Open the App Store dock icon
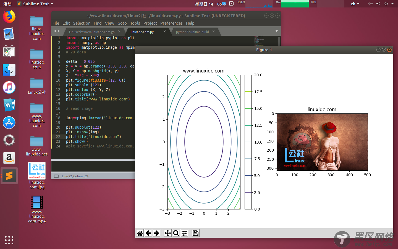 coord(9,123)
